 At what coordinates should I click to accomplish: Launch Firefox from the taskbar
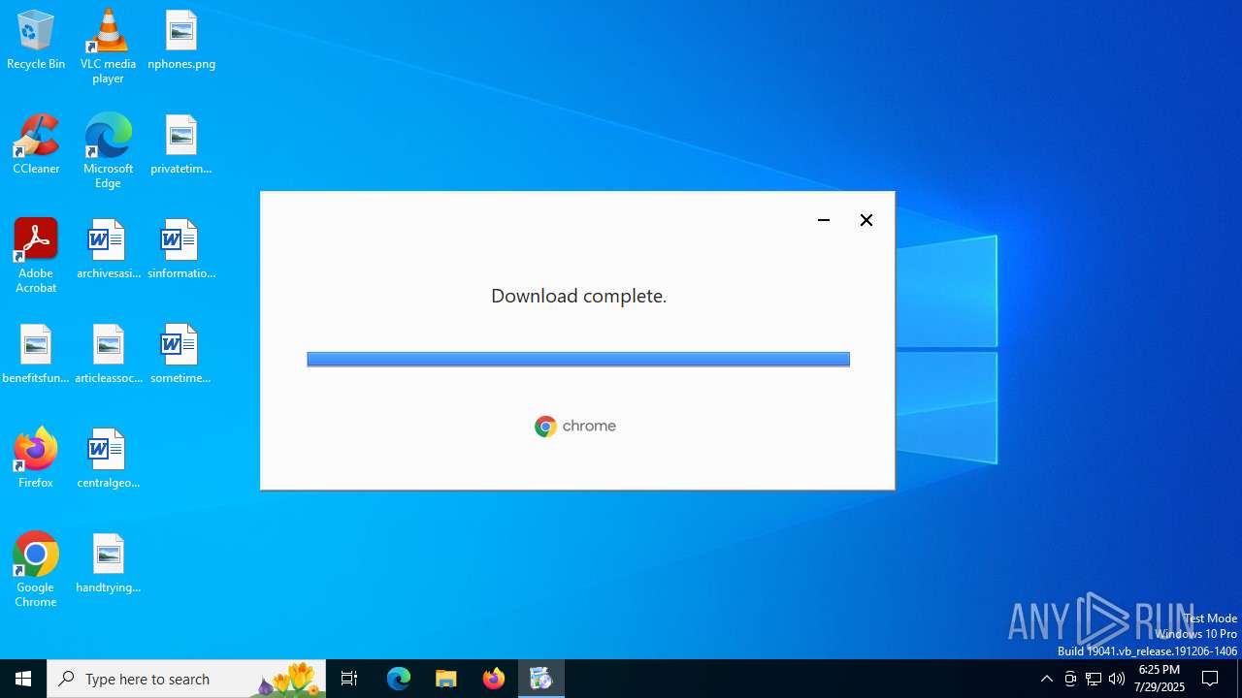coord(494,679)
